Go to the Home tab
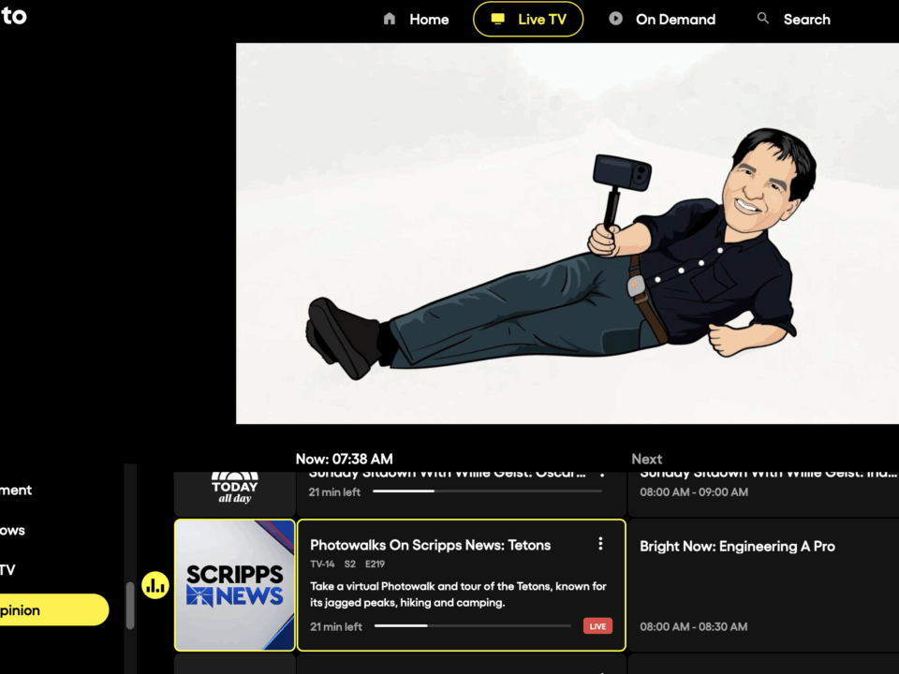This screenshot has height=674, width=899. (428, 19)
